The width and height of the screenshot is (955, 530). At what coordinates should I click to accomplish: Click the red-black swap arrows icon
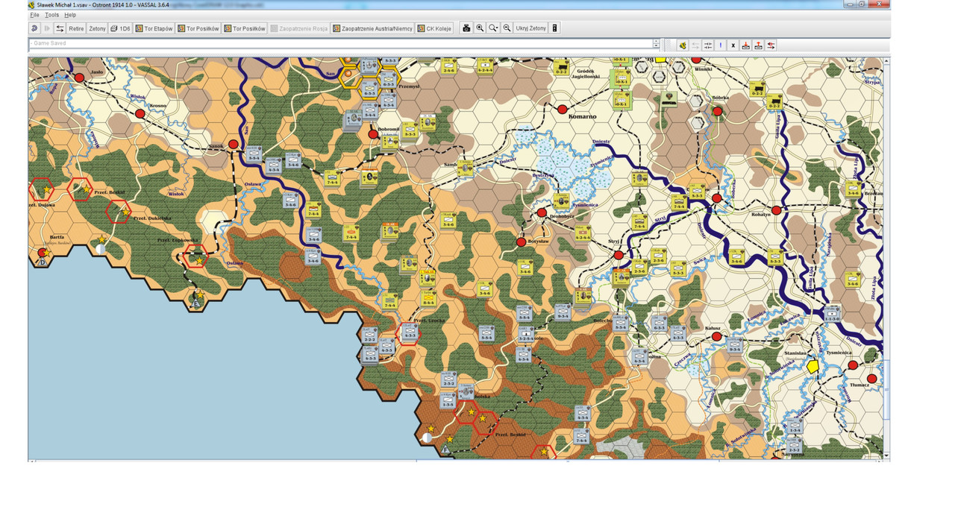coord(771,45)
